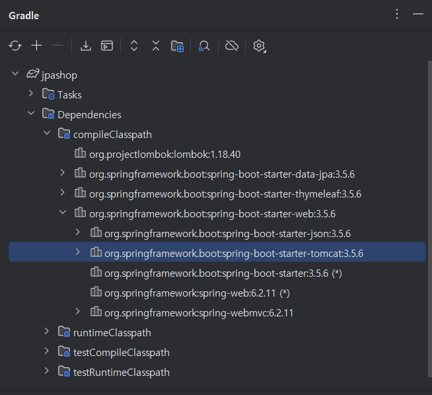432x395 pixels.
Task: Collapse the compileClasspath node
Action: pos(46,134)
